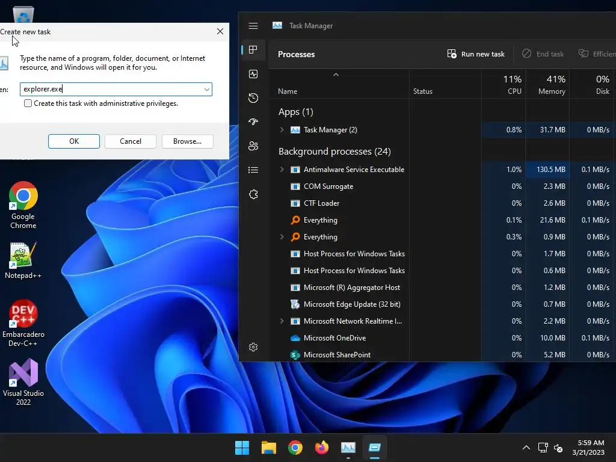Viewport: 616px width, 462px height.
Task: Click the Task Manager taskbar icon
Action: click(x=348, y=448)
